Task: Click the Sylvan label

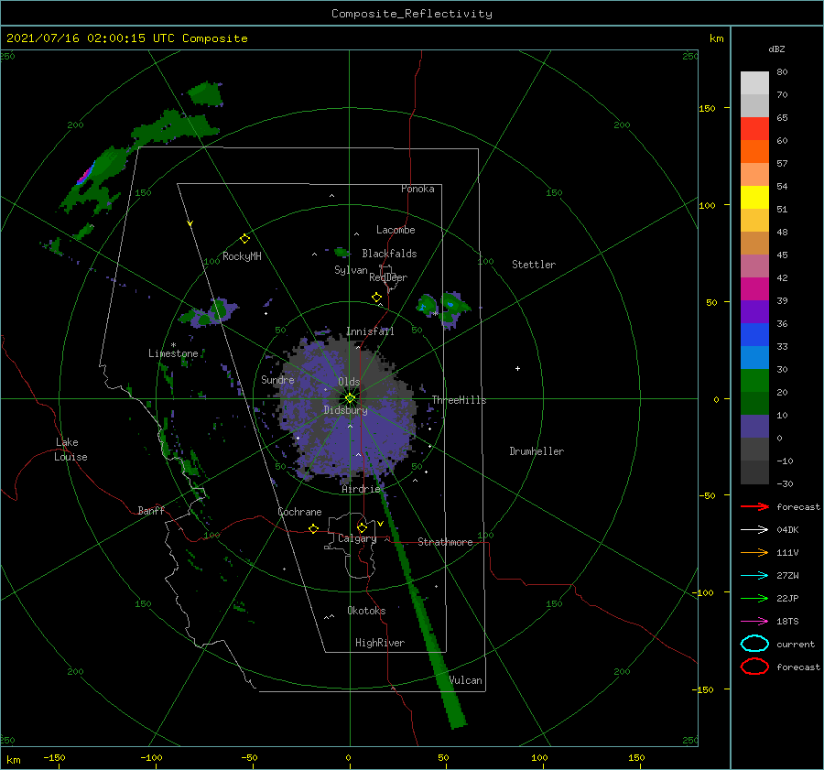Action: pos(351,270)
